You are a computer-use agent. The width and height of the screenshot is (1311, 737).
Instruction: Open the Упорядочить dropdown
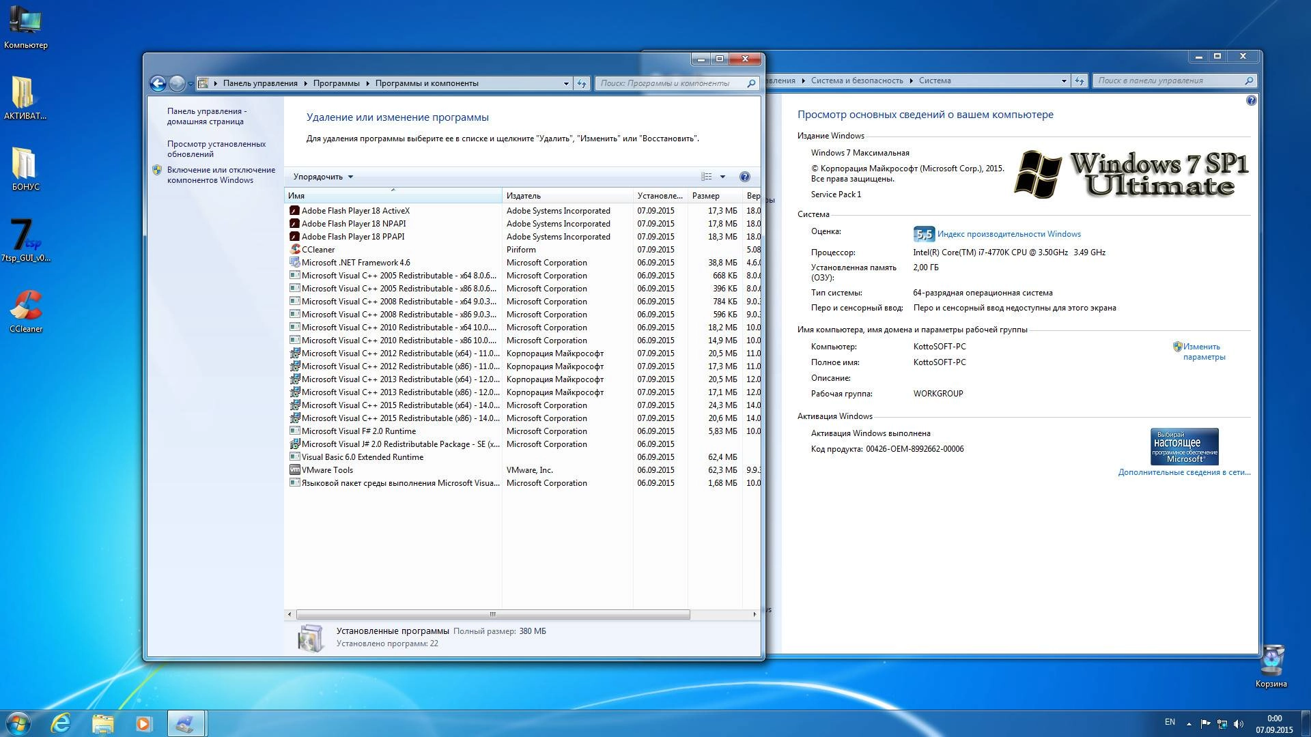tap(323, 177)
